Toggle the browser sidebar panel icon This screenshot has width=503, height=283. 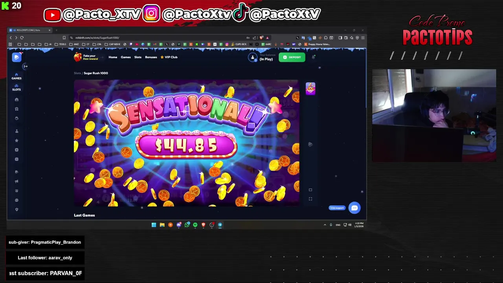pyautogui.click(x=340, y=38)
